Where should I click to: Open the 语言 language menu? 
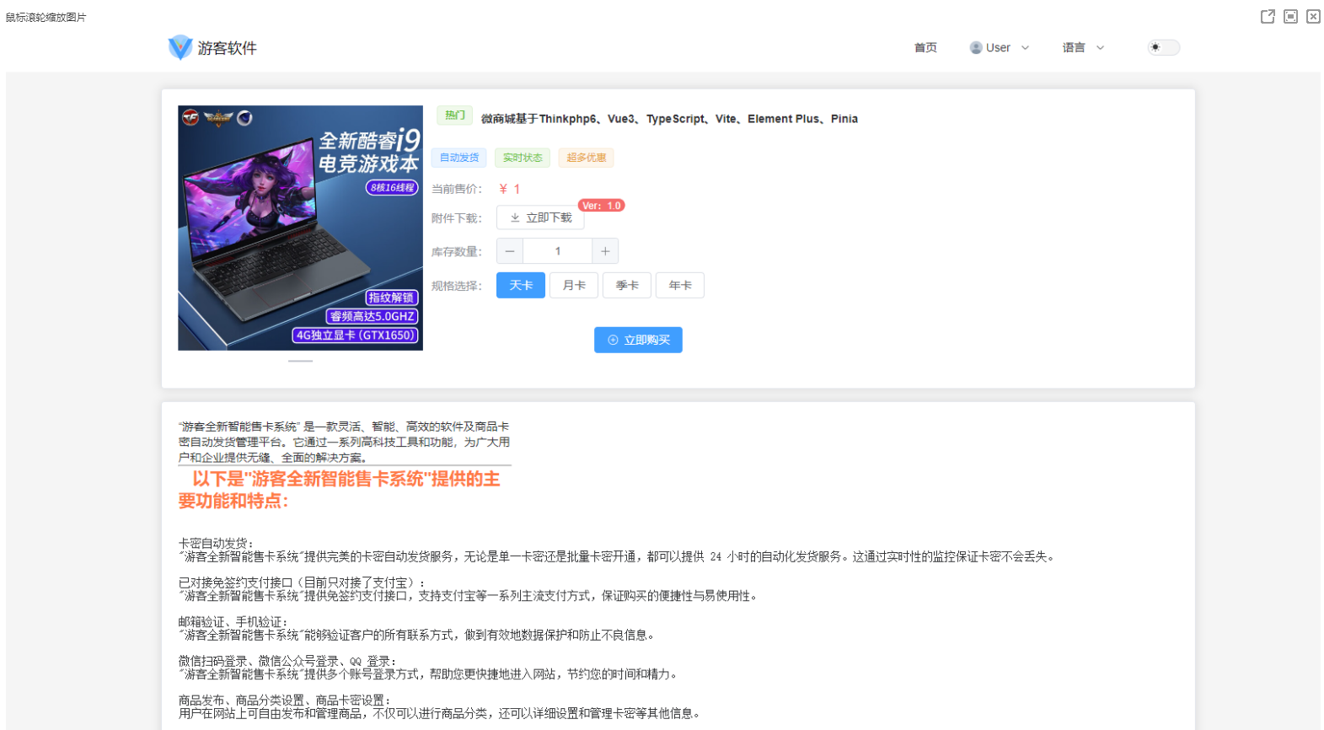[1073, 47]
